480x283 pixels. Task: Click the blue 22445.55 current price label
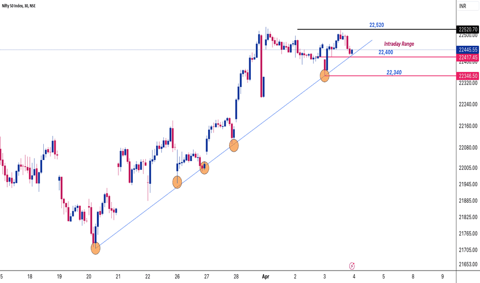[x=468, y=49]
